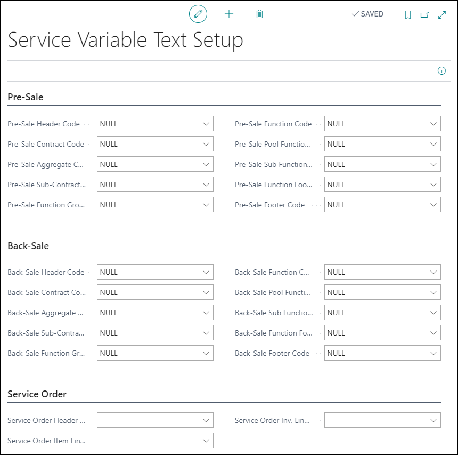Click the expand fullscreen arrows icon

pos(442,14)
